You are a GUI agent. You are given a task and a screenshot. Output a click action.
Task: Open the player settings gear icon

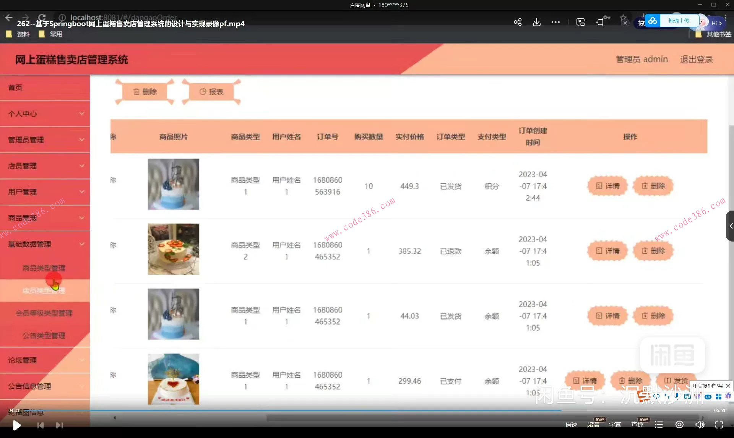click(679, 424)
